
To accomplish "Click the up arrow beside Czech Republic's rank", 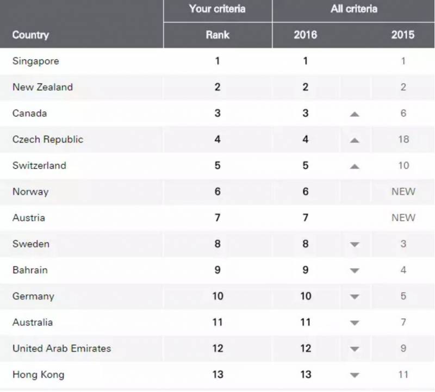I will pyautogui.click(x=355, y=140).
